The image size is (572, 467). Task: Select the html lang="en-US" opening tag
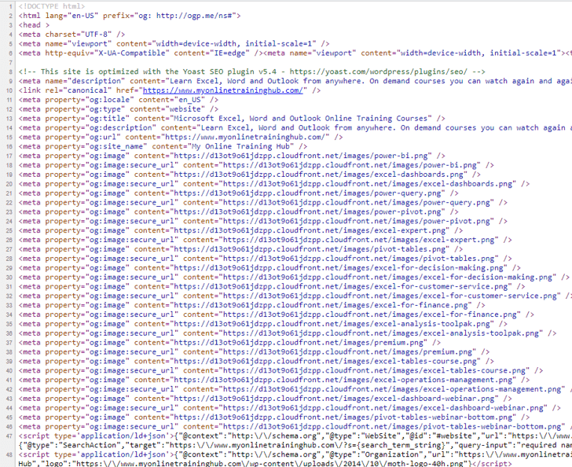(x=130, y=16)
